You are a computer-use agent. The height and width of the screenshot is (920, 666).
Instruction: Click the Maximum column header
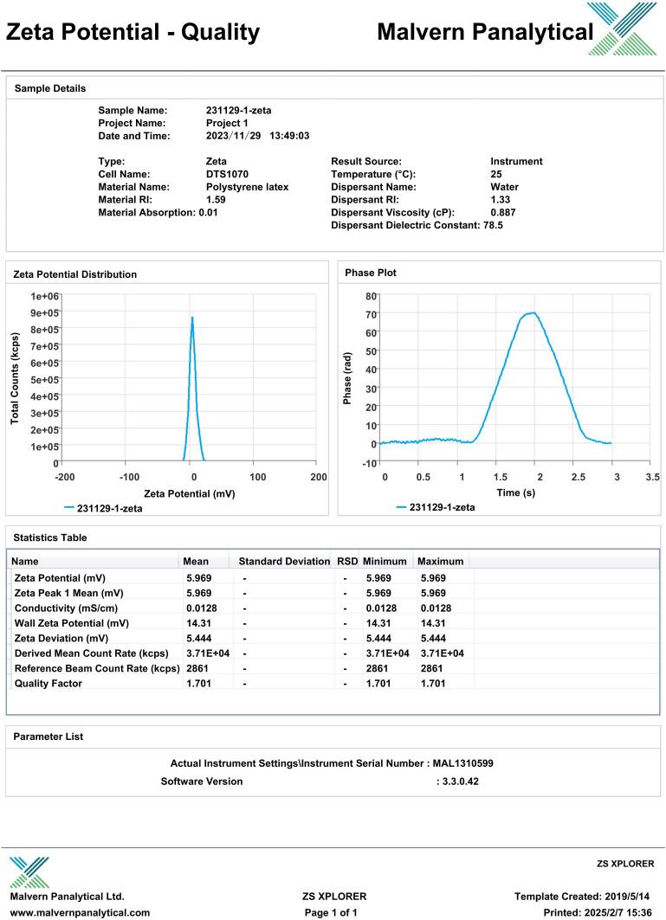[440, 561]
